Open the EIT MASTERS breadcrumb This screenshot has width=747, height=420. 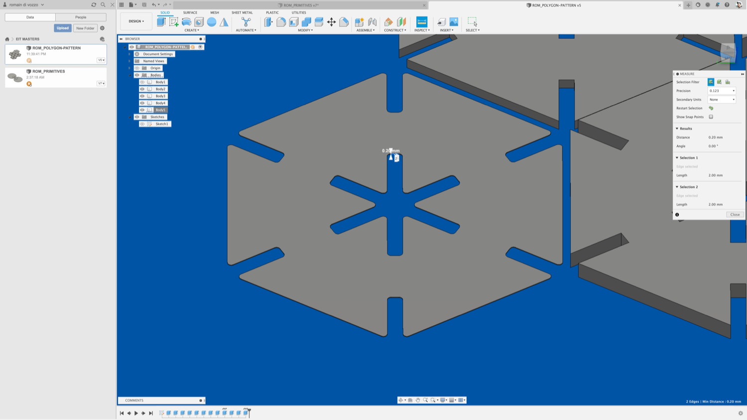coord(27,39)
